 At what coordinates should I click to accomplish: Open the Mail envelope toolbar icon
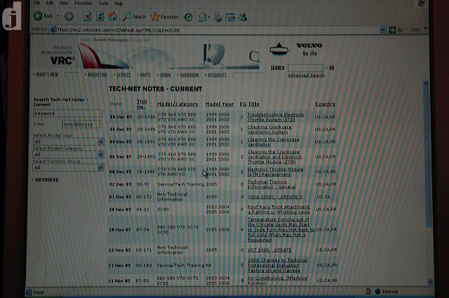click(x=204, y=17)
